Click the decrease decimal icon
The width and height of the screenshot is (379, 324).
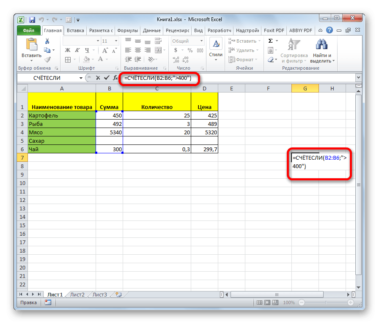(x=185, y=60)
